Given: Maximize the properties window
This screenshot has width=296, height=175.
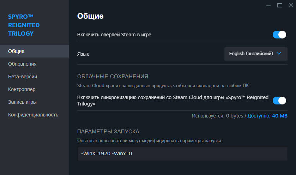Looking at the screenshot, I should (x=280, y=6).
